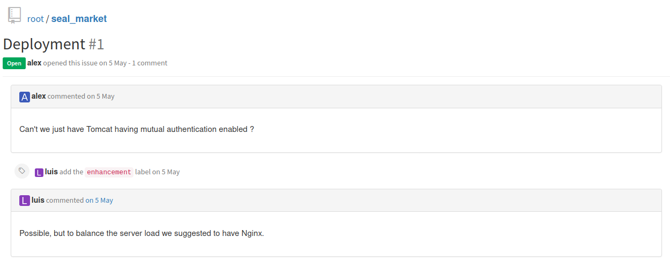Open alex's profile from the issue header
The width and height of the screenshot is (670, 266).
point(34,63)
